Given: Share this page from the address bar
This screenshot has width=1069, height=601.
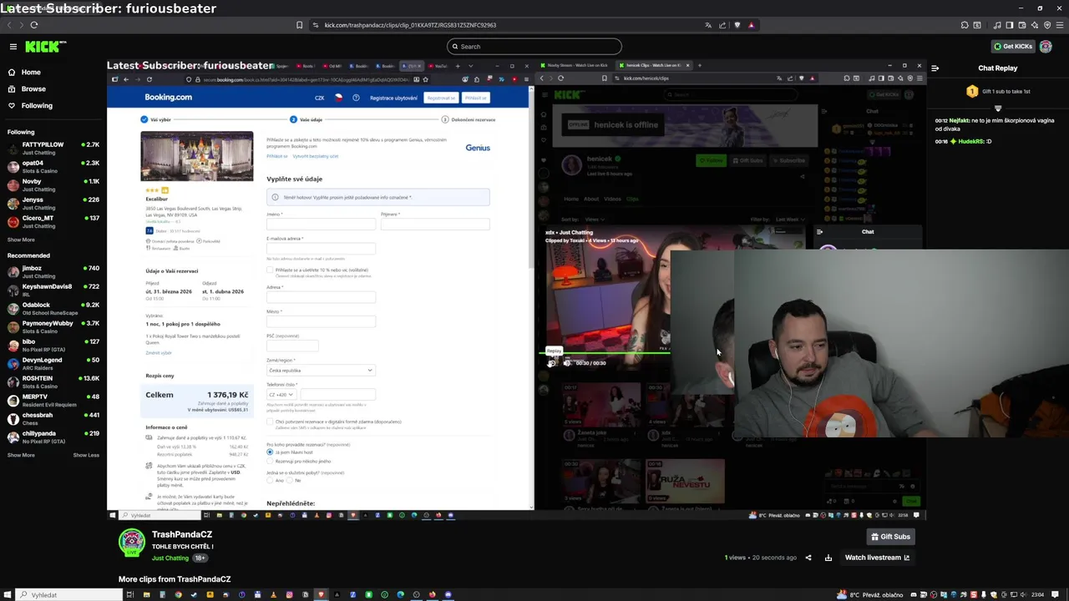Looking at the screenshot, I should click(722, 25).
